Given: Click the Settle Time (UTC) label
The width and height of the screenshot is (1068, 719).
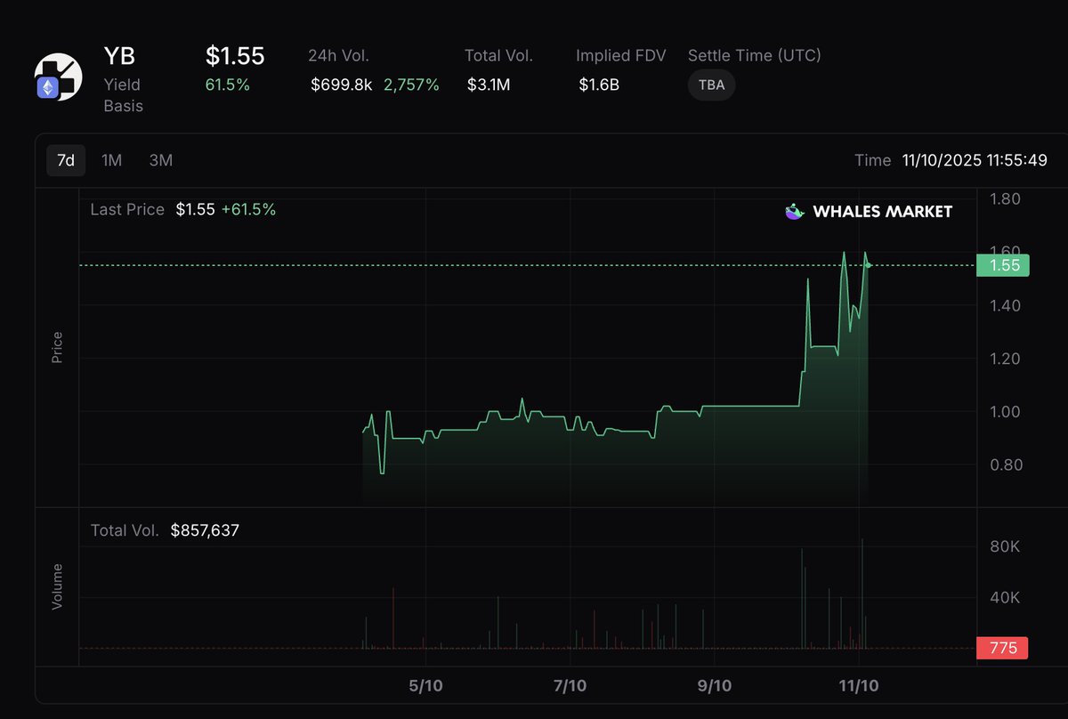Looking at the screenshot, I should [755, 55].
